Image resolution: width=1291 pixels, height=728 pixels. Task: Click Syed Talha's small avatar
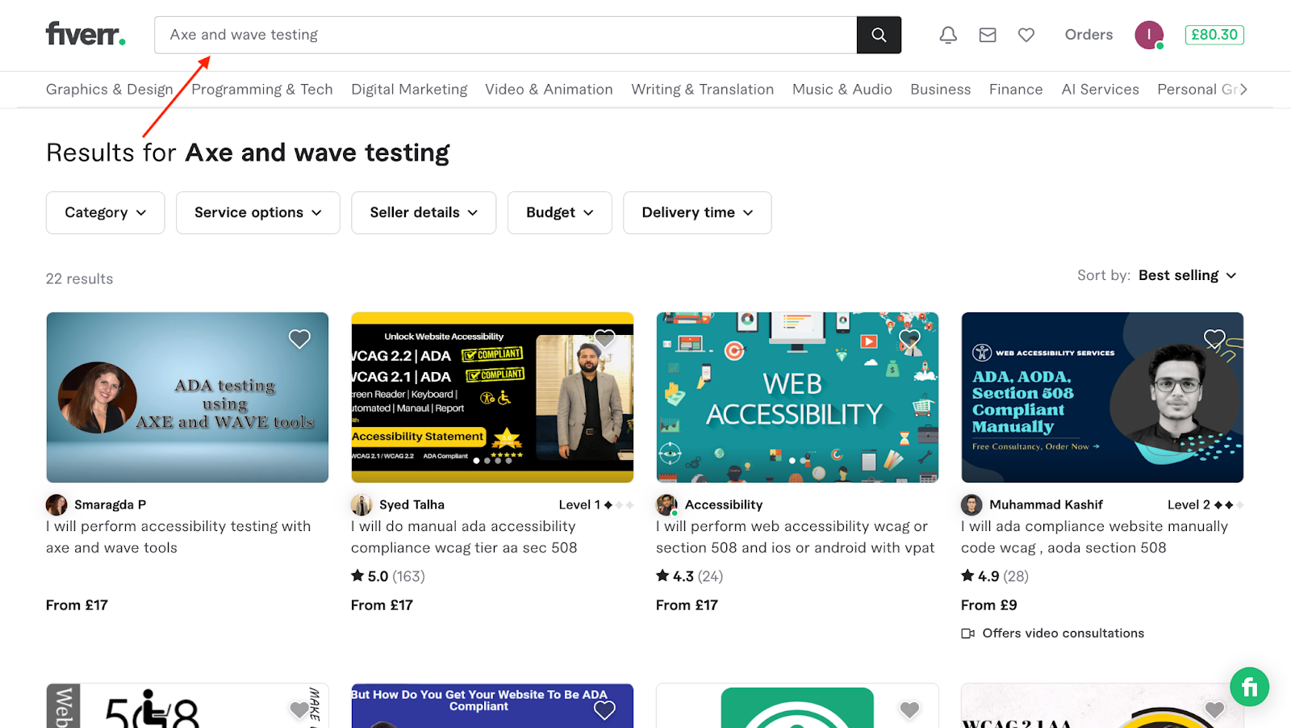click(x=361, y=505)
